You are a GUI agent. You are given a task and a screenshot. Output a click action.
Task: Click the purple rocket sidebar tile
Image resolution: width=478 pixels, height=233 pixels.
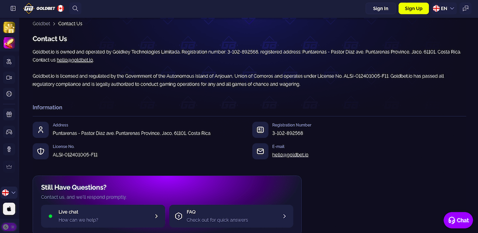pos(9,43)
